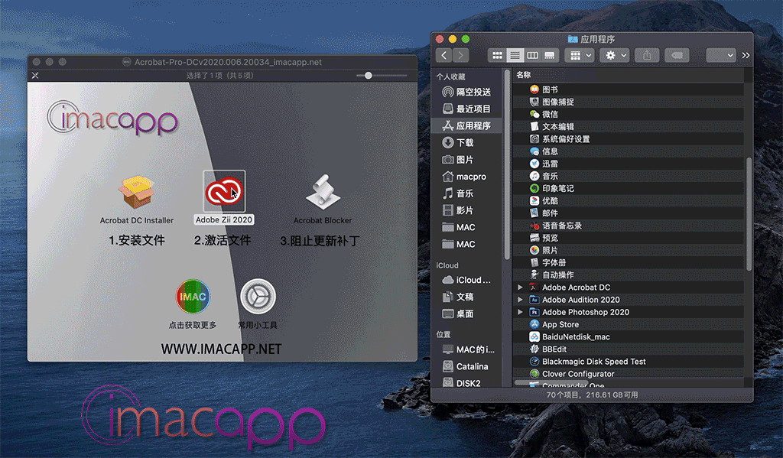Select 字体册 in the applications list
Viewport: 783px width, 458px height.
pos(629,263)
